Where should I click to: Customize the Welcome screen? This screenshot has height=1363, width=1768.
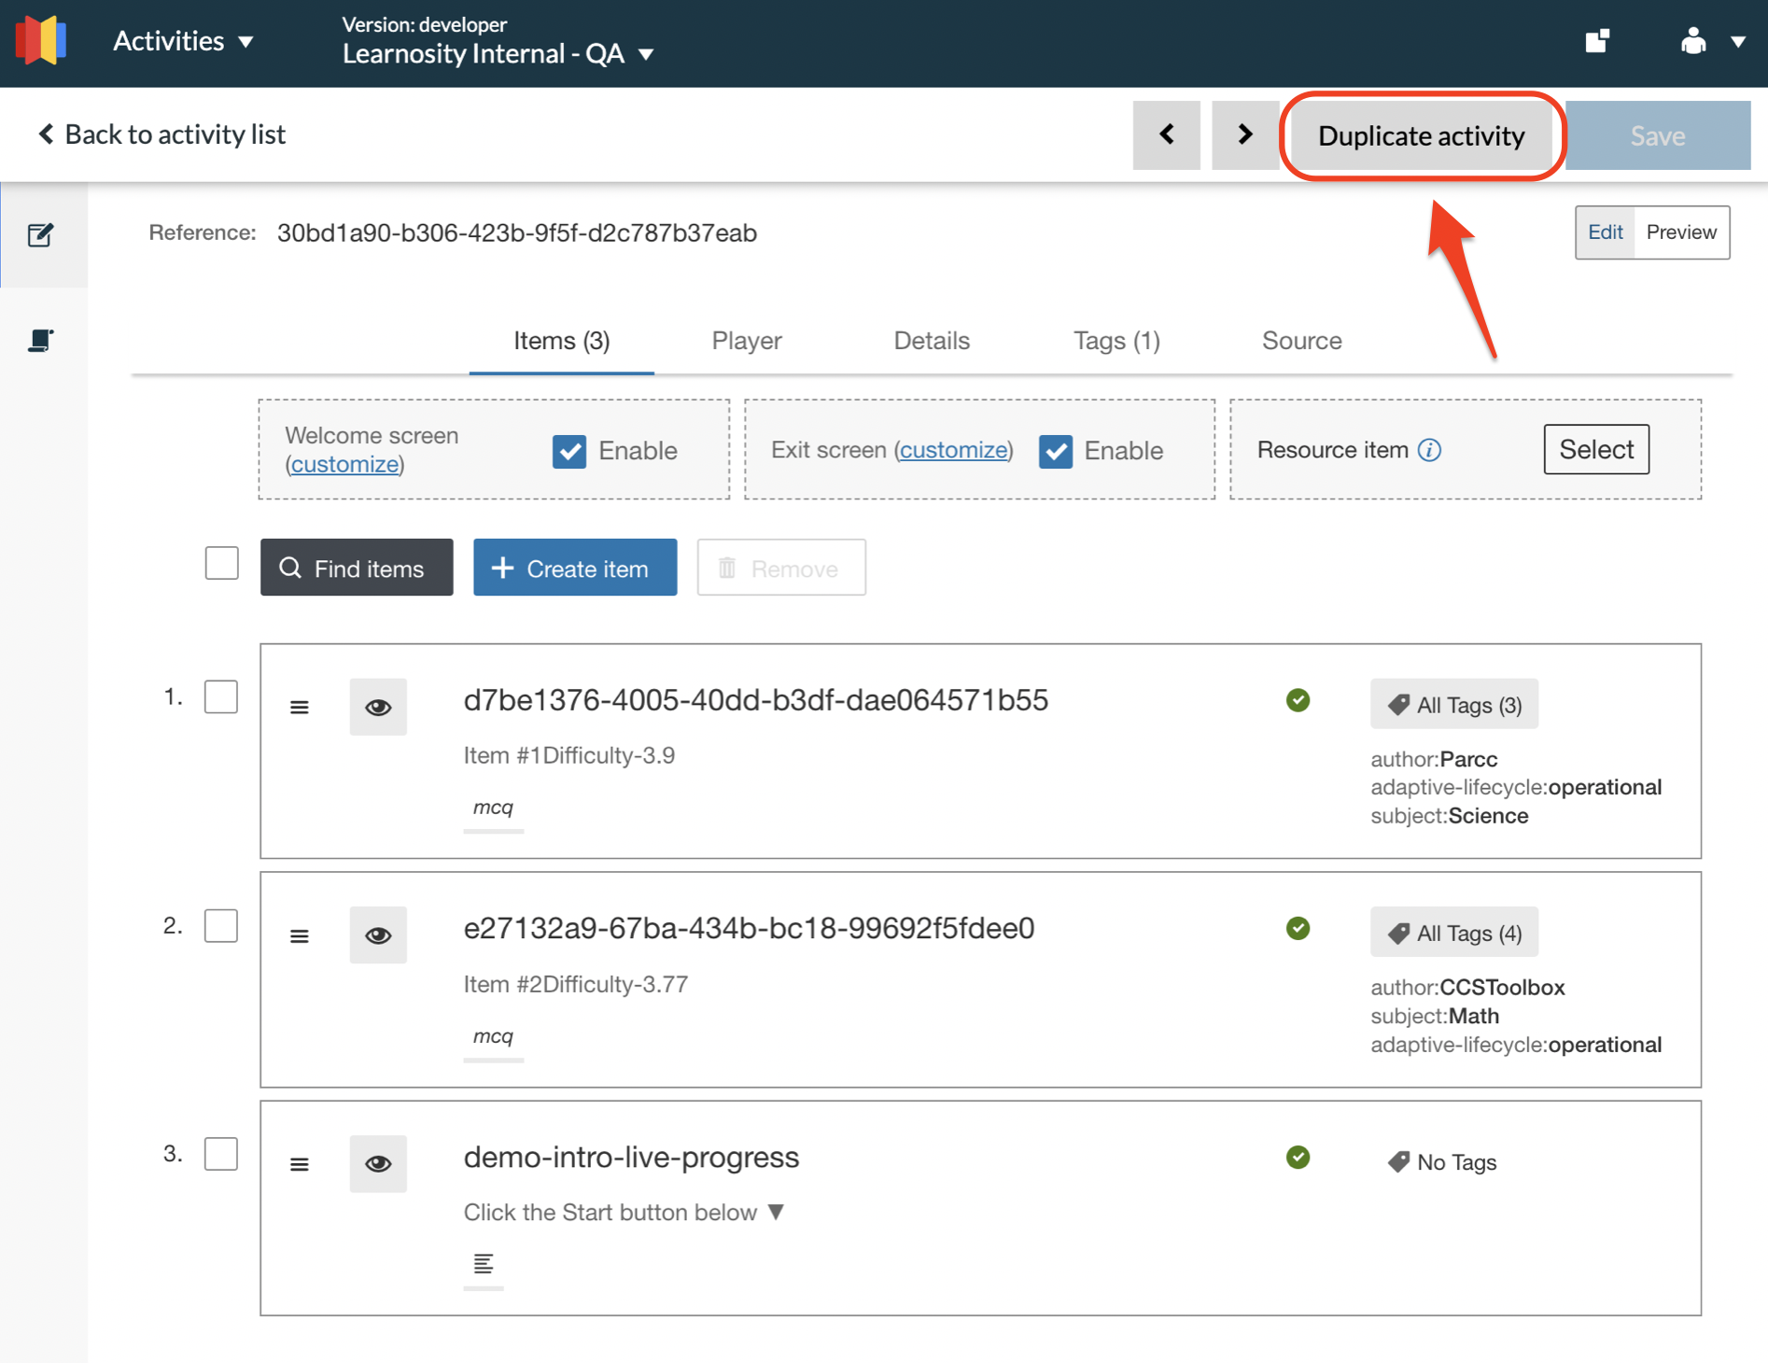344,464
